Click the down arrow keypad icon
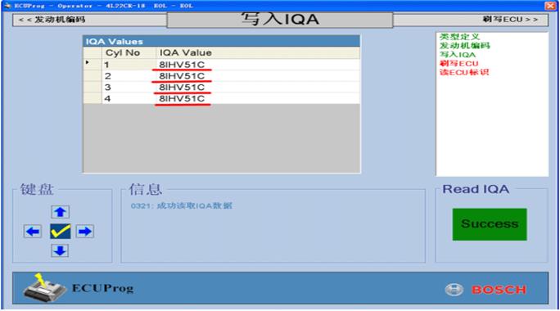Viewport: 560px width, 311px height. pos(60,250)
